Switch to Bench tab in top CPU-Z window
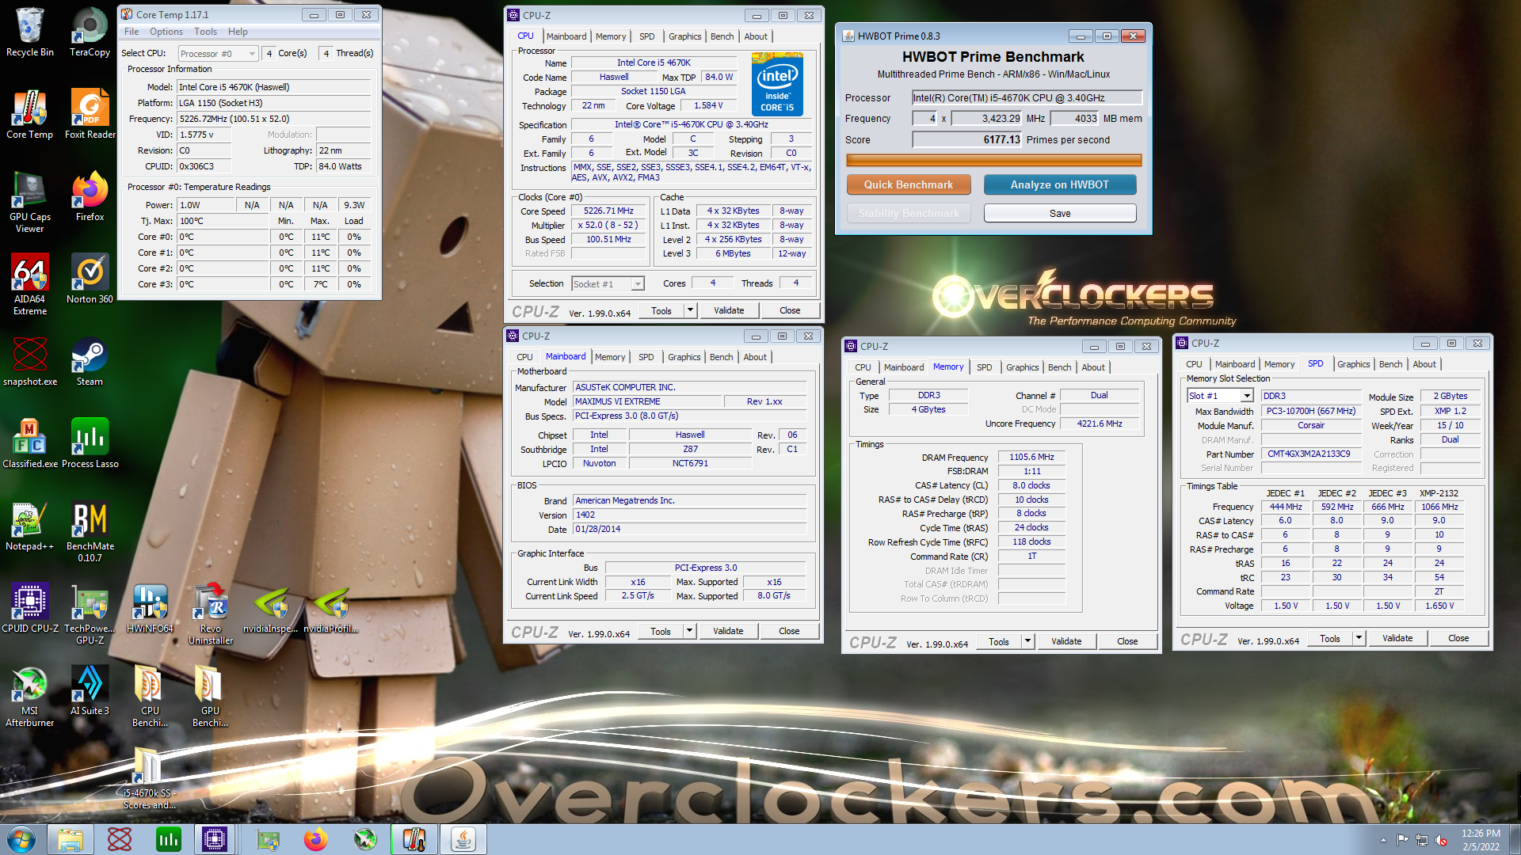Viewport: 1521px width, 855px height. coord(722,36)
